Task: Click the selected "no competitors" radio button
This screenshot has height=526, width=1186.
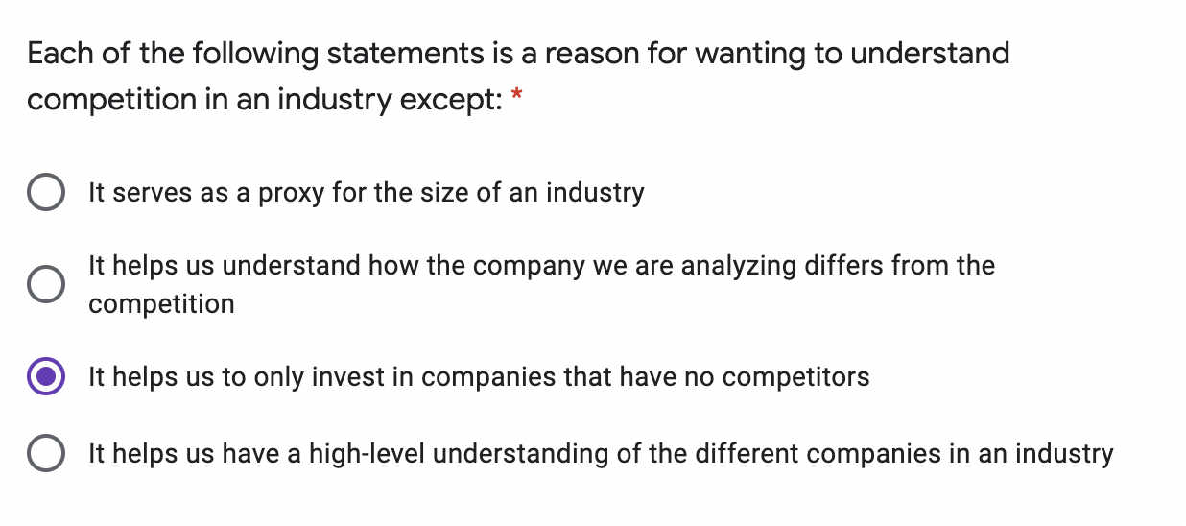Action: (45, 377)
